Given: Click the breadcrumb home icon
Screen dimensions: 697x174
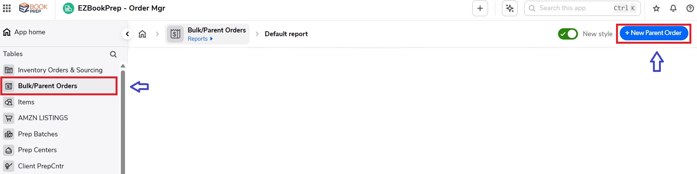Looking at the screenshot, I should (x=142, y=34).
